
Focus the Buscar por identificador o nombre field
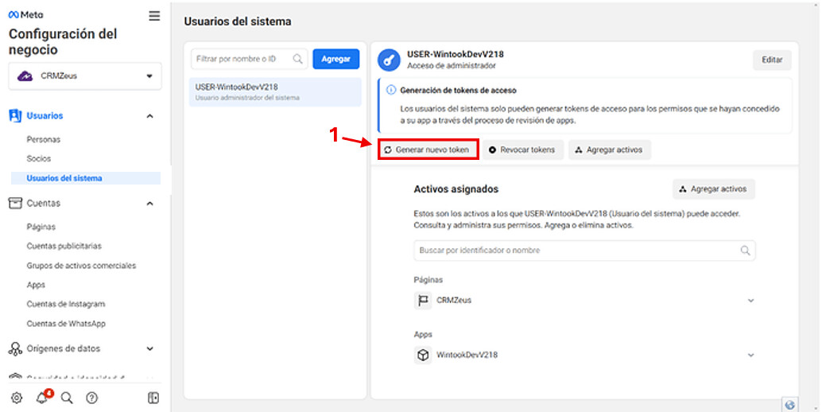(576, 250)
